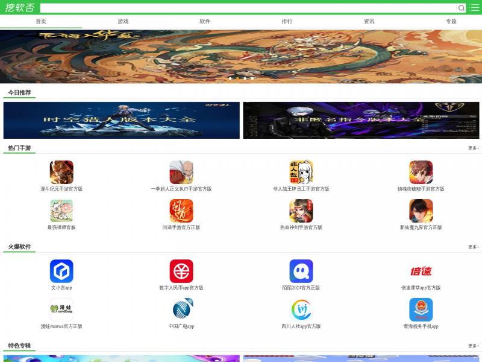
Task: Click the 今日推荐 section heading
Action: pos(19,93)
